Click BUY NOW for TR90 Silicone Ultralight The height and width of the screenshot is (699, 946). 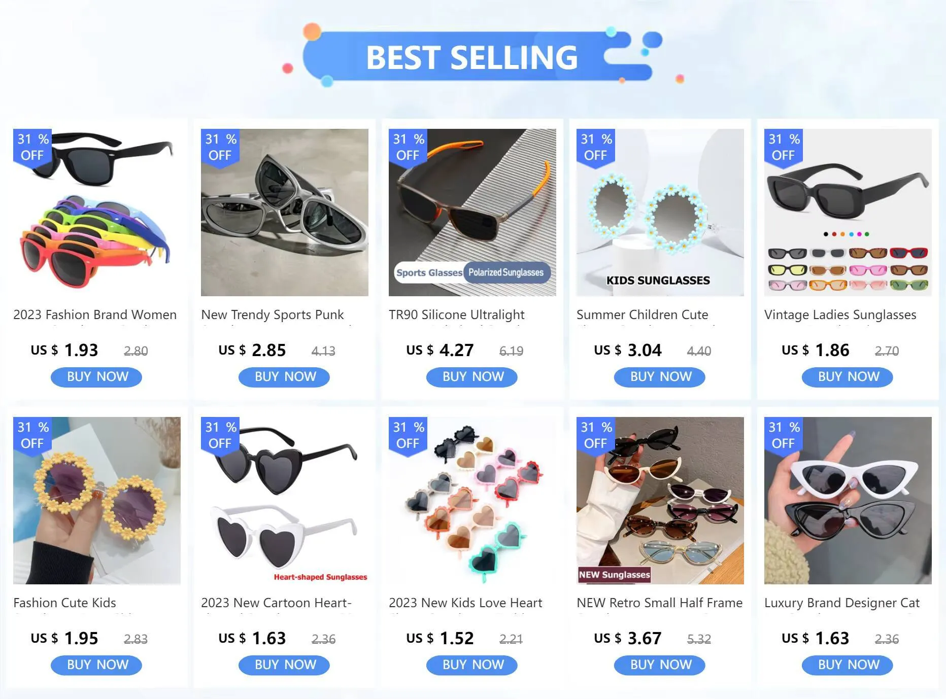coord(472,377)
